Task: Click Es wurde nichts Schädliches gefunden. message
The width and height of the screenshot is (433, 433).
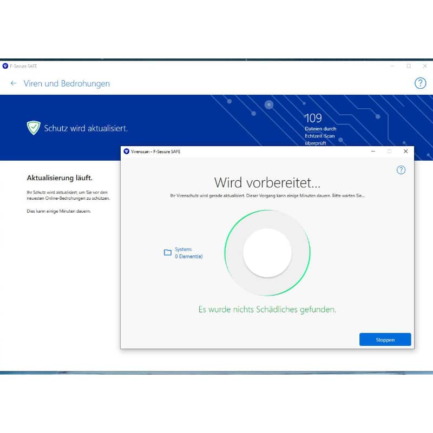Action: click(267, 310)
